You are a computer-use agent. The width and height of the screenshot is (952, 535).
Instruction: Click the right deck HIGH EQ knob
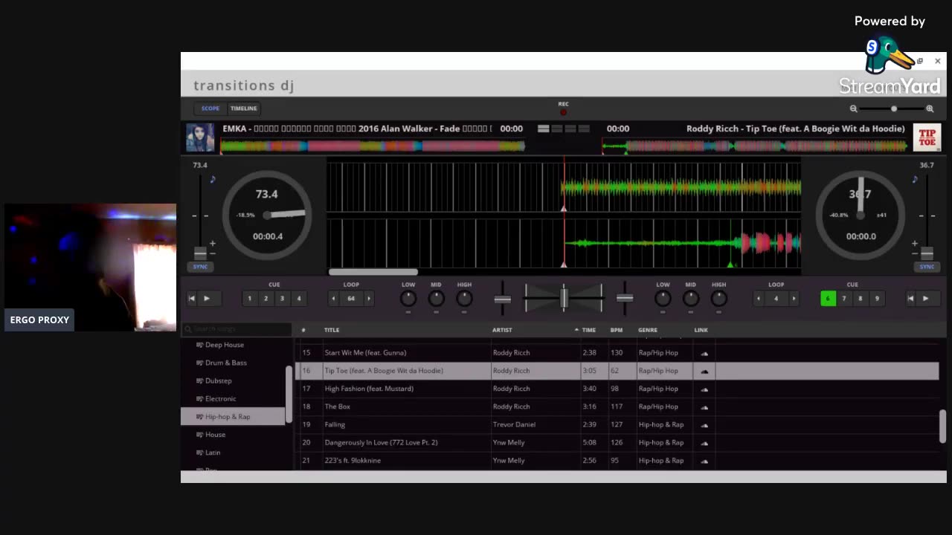click(718, 299)
